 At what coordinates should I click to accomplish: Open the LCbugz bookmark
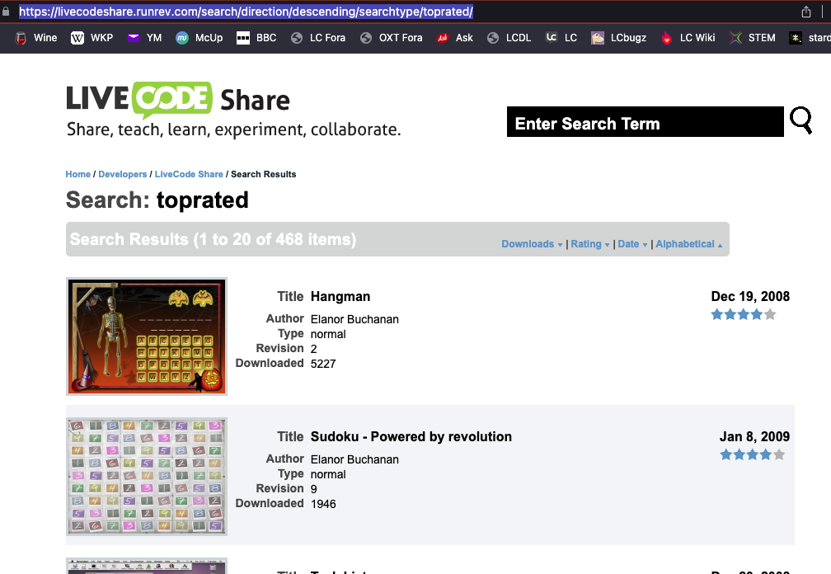(x=618, y=38)
